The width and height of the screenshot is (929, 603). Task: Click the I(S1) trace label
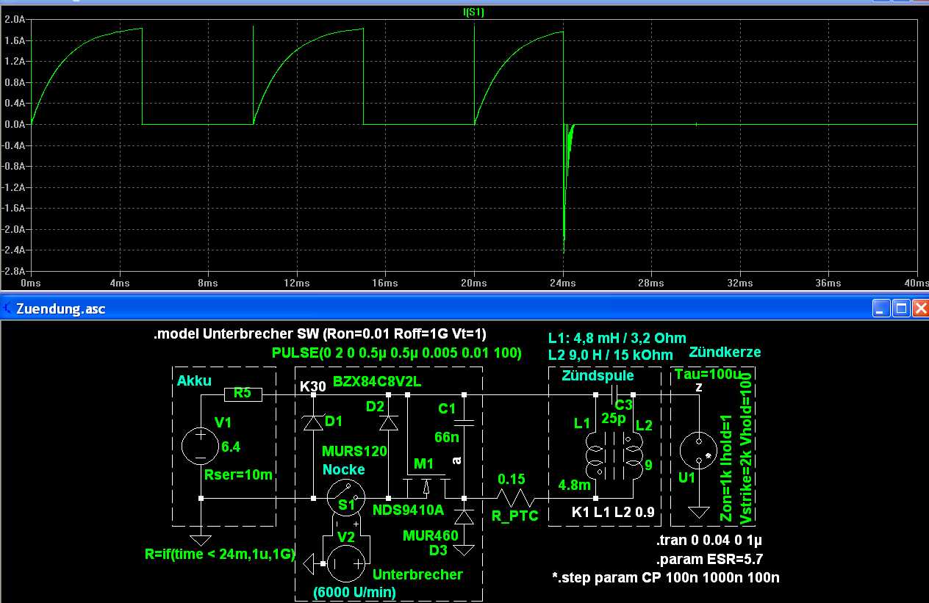(473, 12)
